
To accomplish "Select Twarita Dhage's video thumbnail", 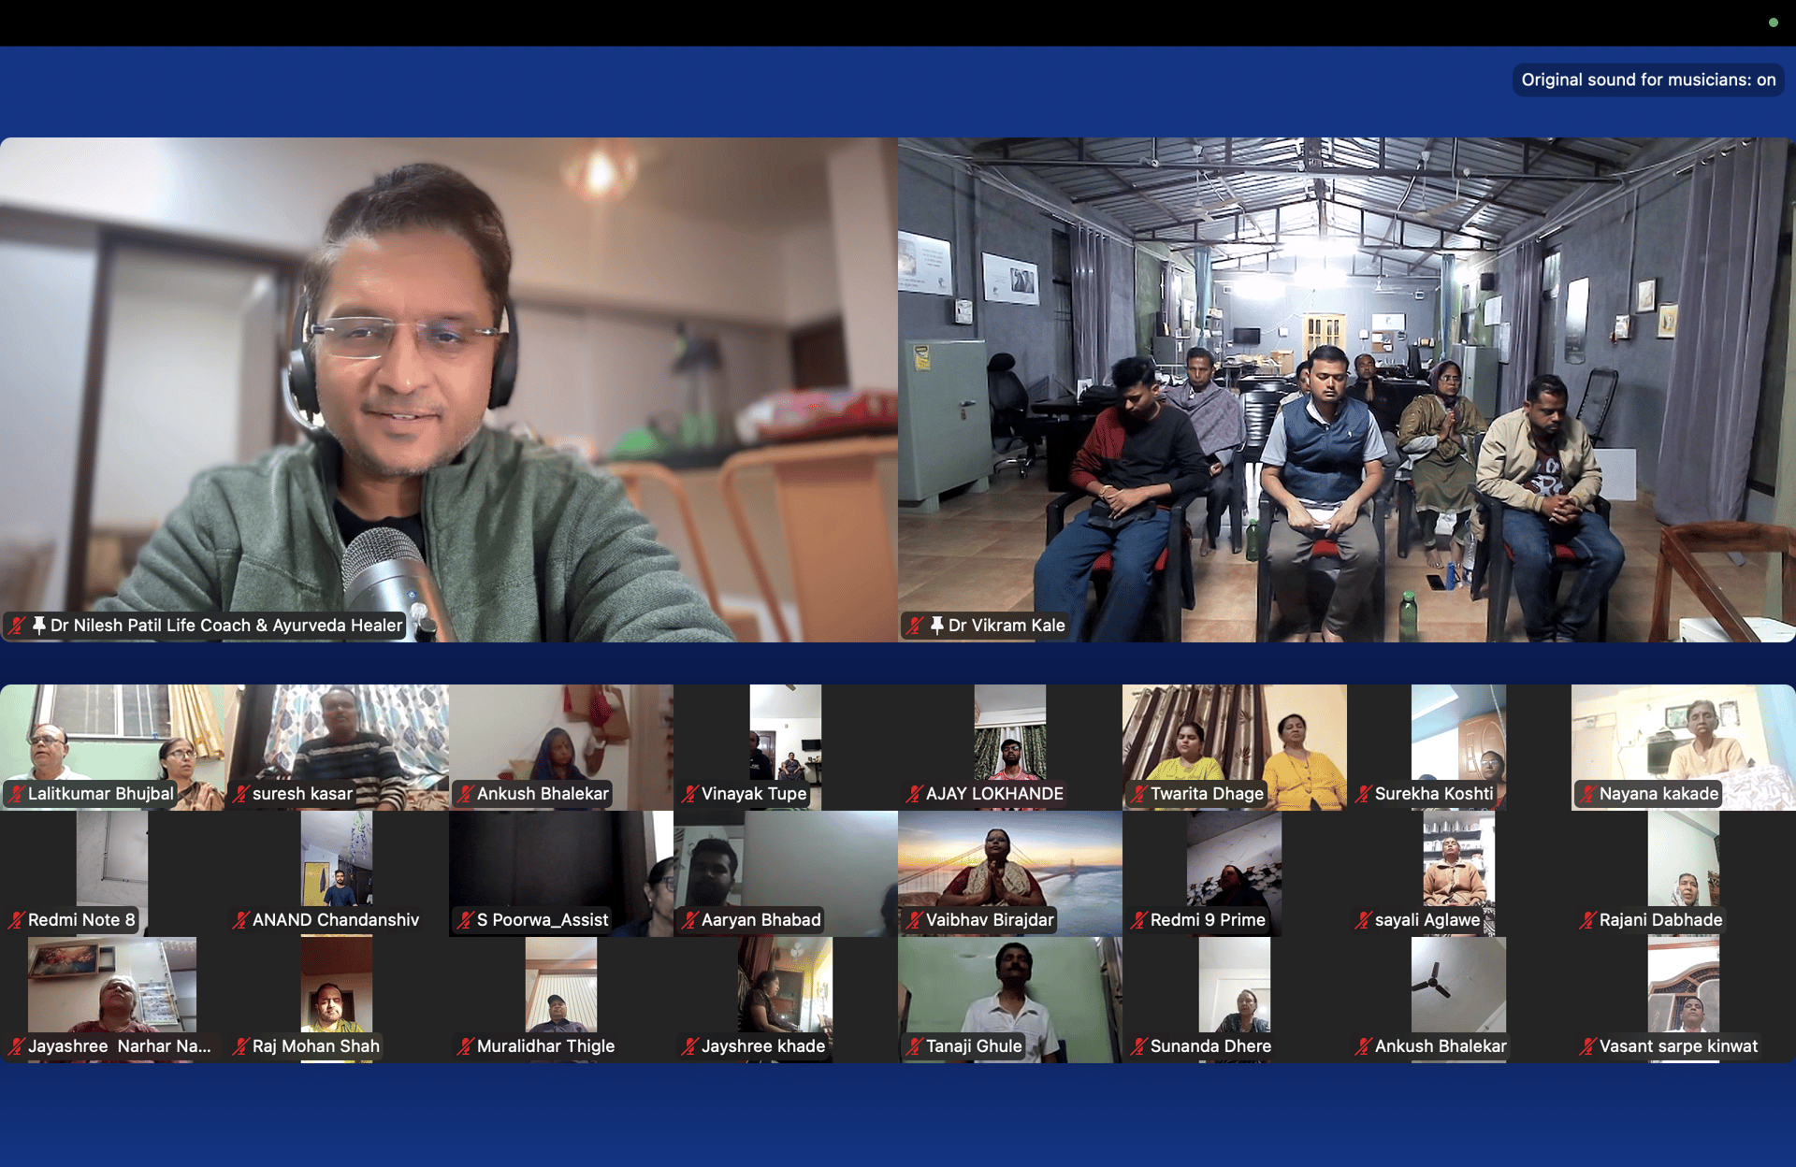I will click(x=1235, y=739).
